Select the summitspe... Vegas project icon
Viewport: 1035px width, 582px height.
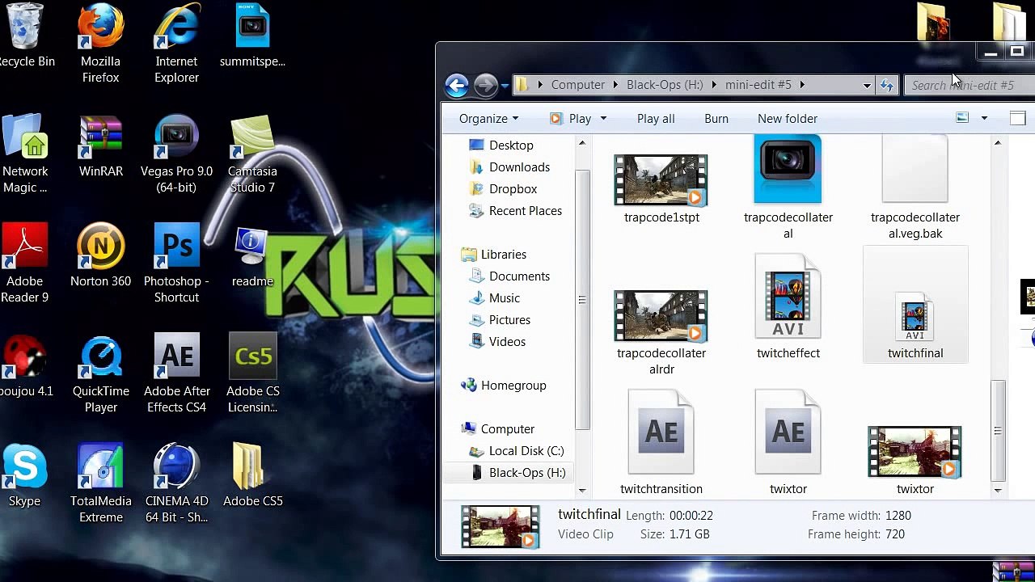[x=252, y=36]
